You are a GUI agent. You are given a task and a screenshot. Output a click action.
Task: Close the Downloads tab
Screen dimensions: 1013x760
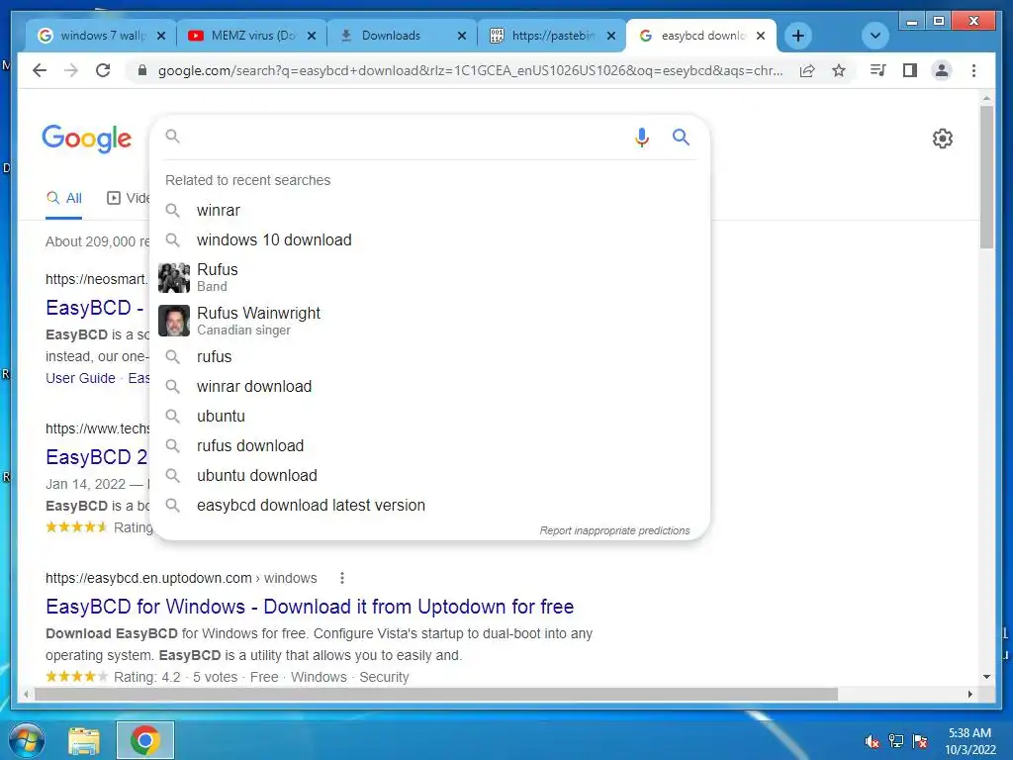click(461, 36)
